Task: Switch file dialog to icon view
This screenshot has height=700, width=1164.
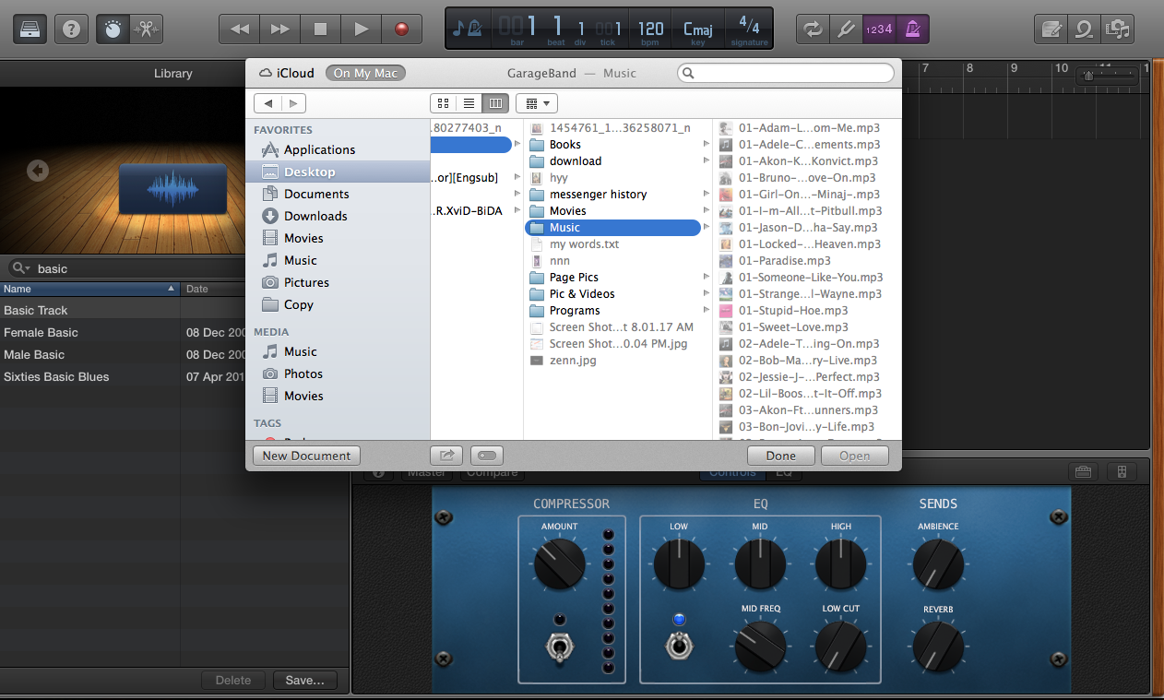Action: [443, 103]
